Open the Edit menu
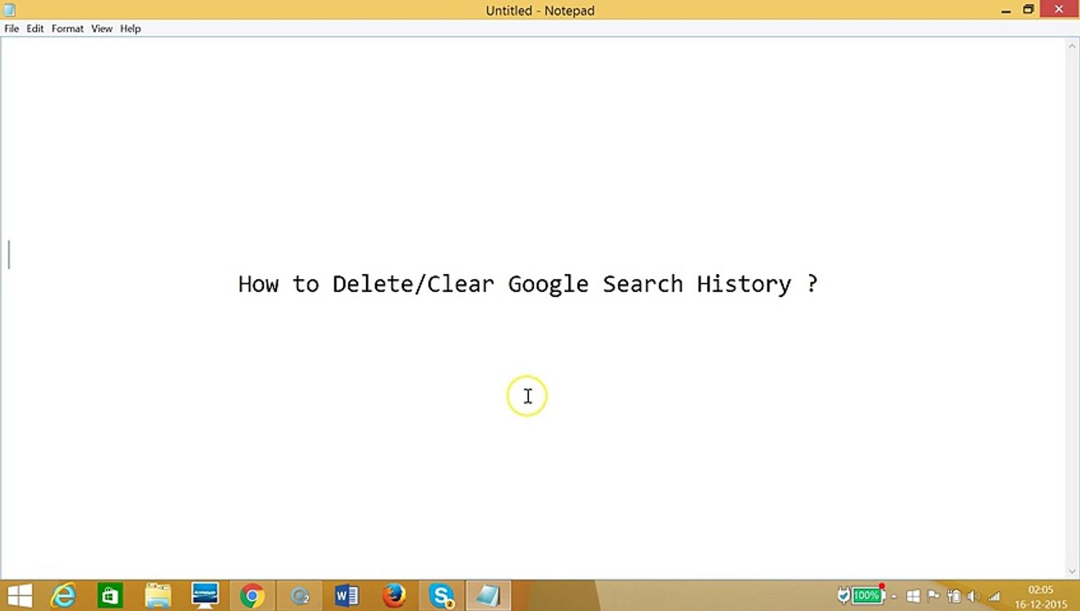The height and width of the screenshot is (611, 1080). click(35, 28)
